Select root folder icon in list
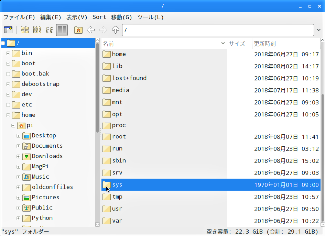This screenshot has height=236, width=325. pos(107,137)
